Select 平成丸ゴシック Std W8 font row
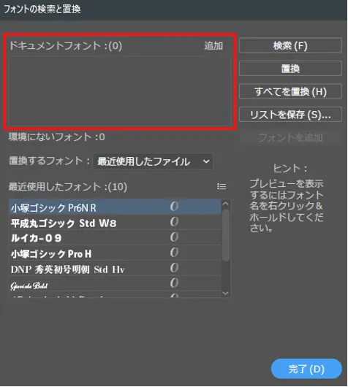The image size is (348, 387). (x=115, y=223)
